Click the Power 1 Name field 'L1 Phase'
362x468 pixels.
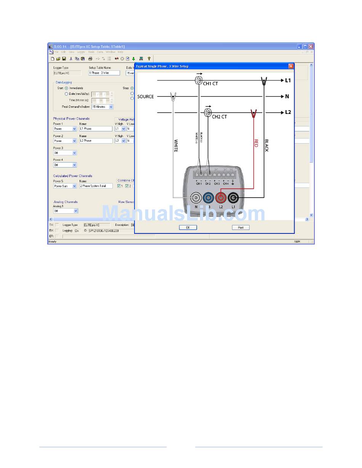[x=96, y=129]
